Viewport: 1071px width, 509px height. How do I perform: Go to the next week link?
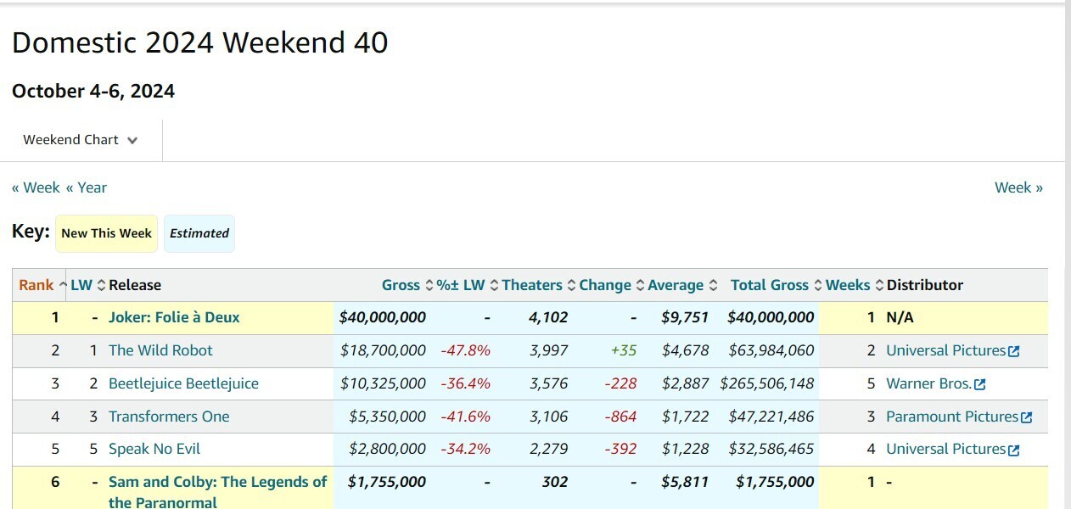pyautogui.click(x=1018, y=187)
